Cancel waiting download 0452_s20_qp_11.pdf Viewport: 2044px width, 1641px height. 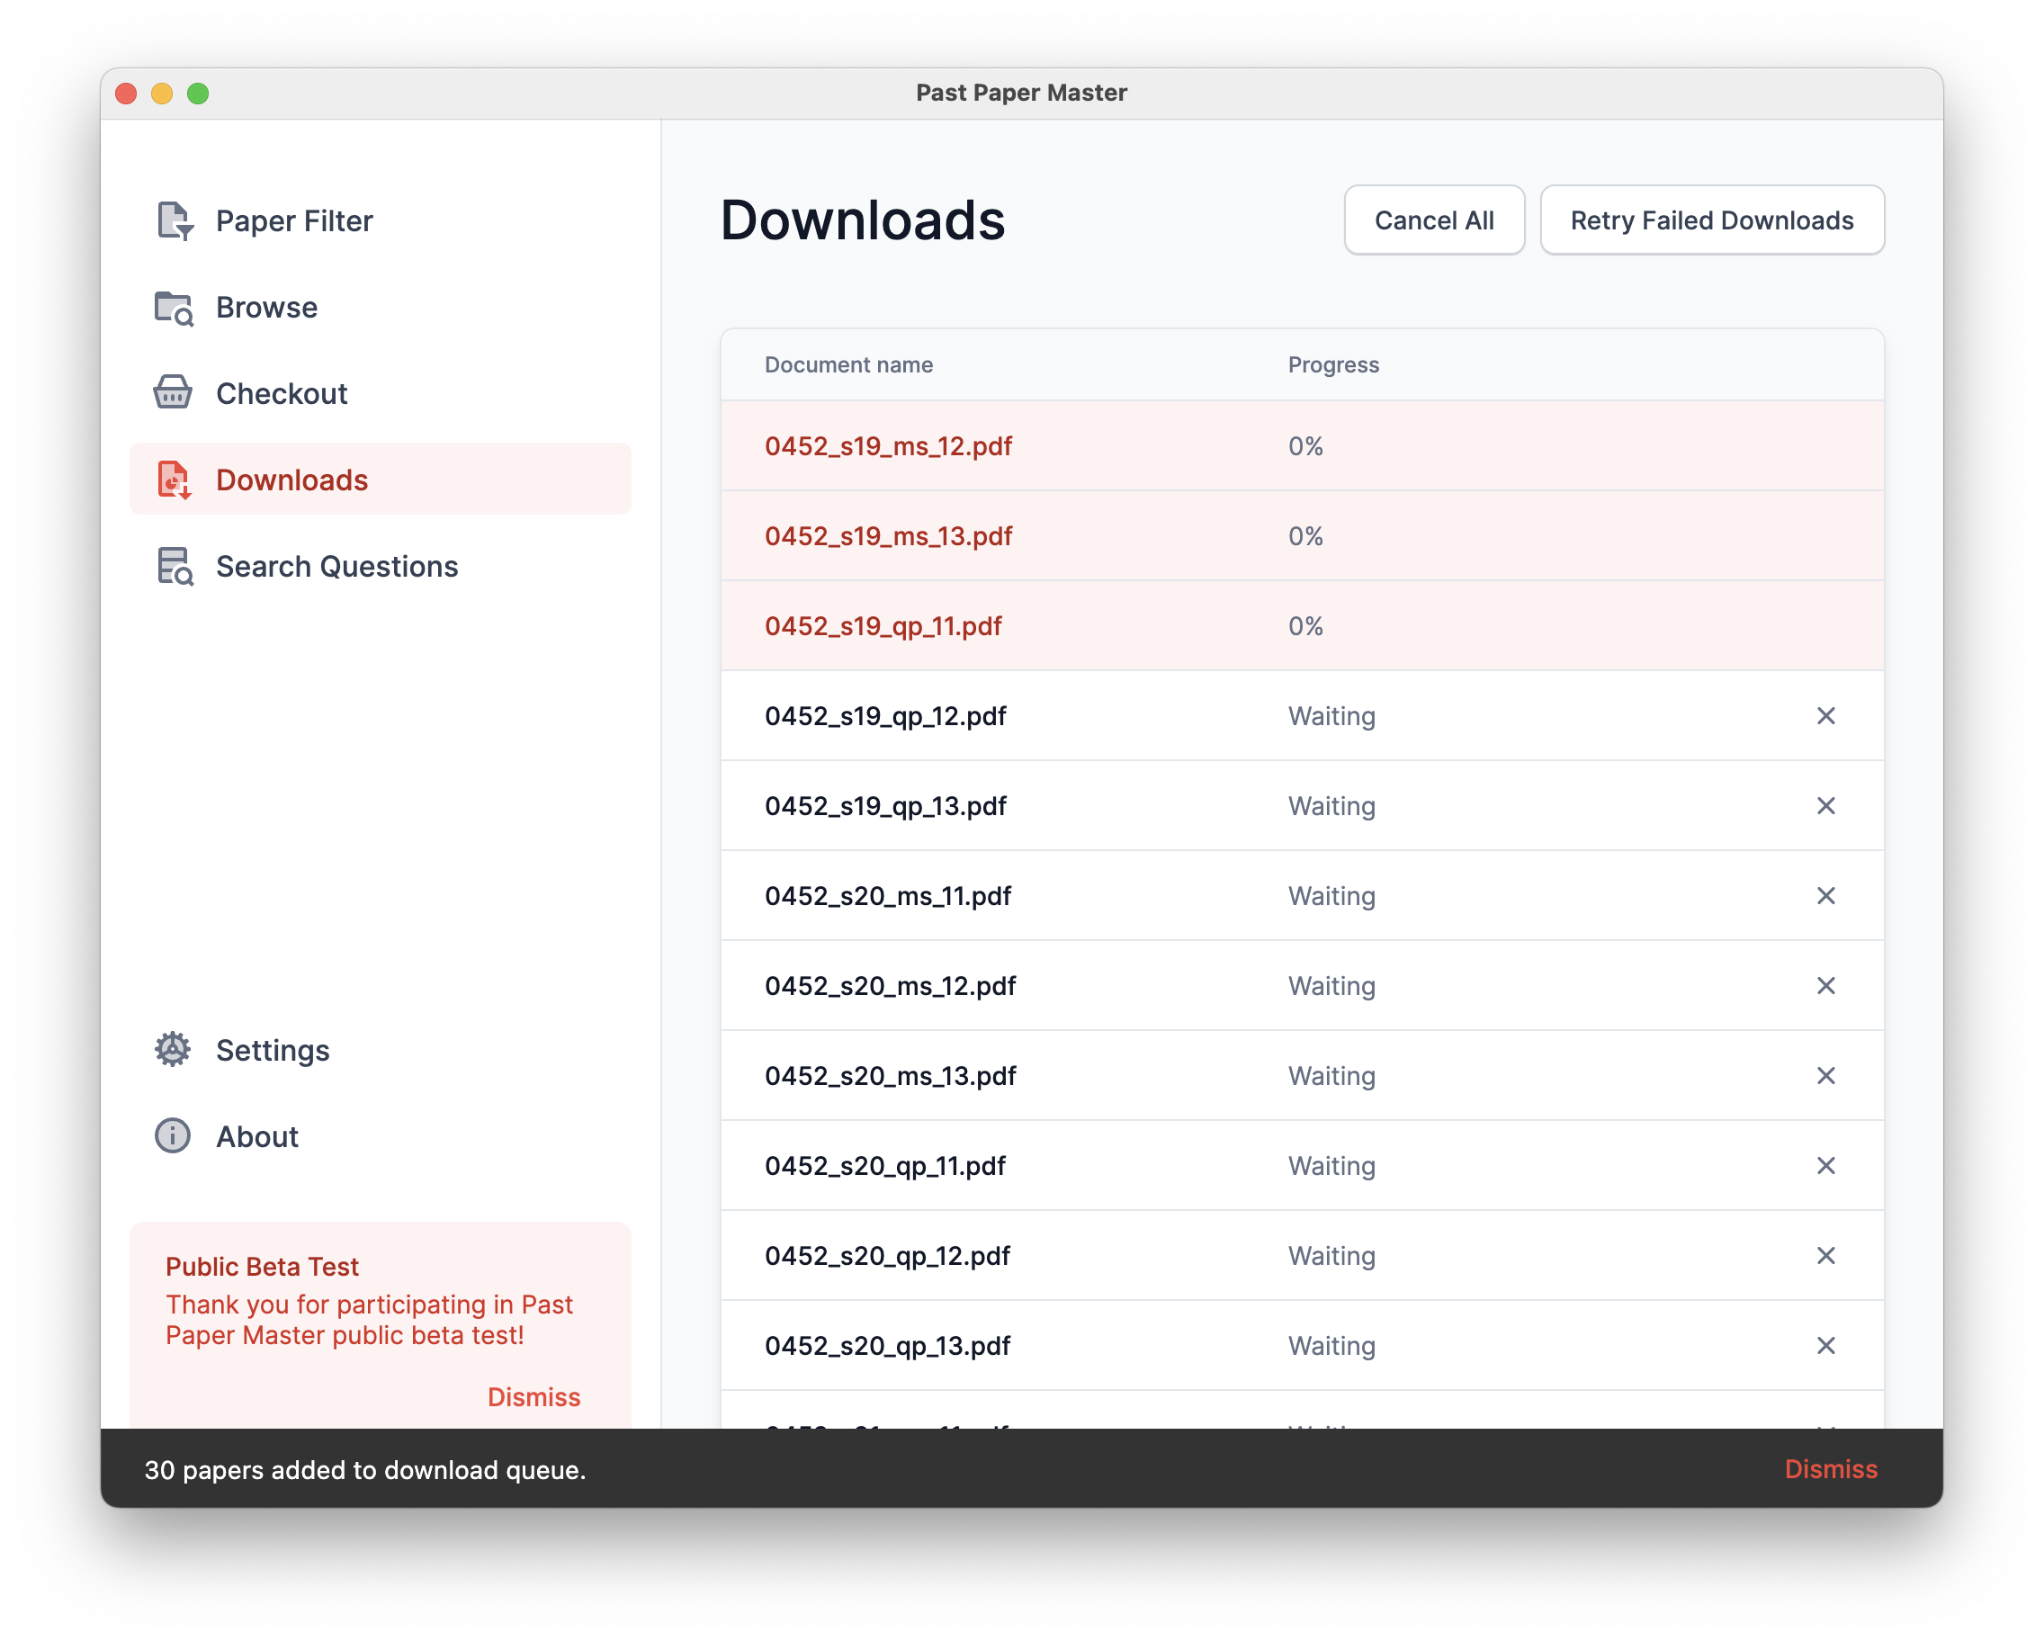click(1826, 1166)
